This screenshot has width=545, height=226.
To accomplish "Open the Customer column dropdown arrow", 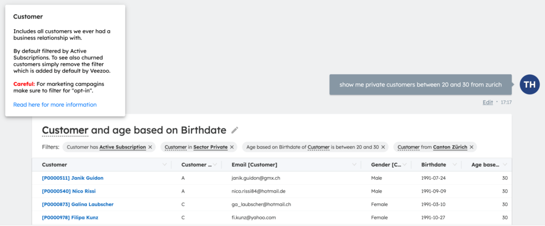I will (x=164, y=165).
